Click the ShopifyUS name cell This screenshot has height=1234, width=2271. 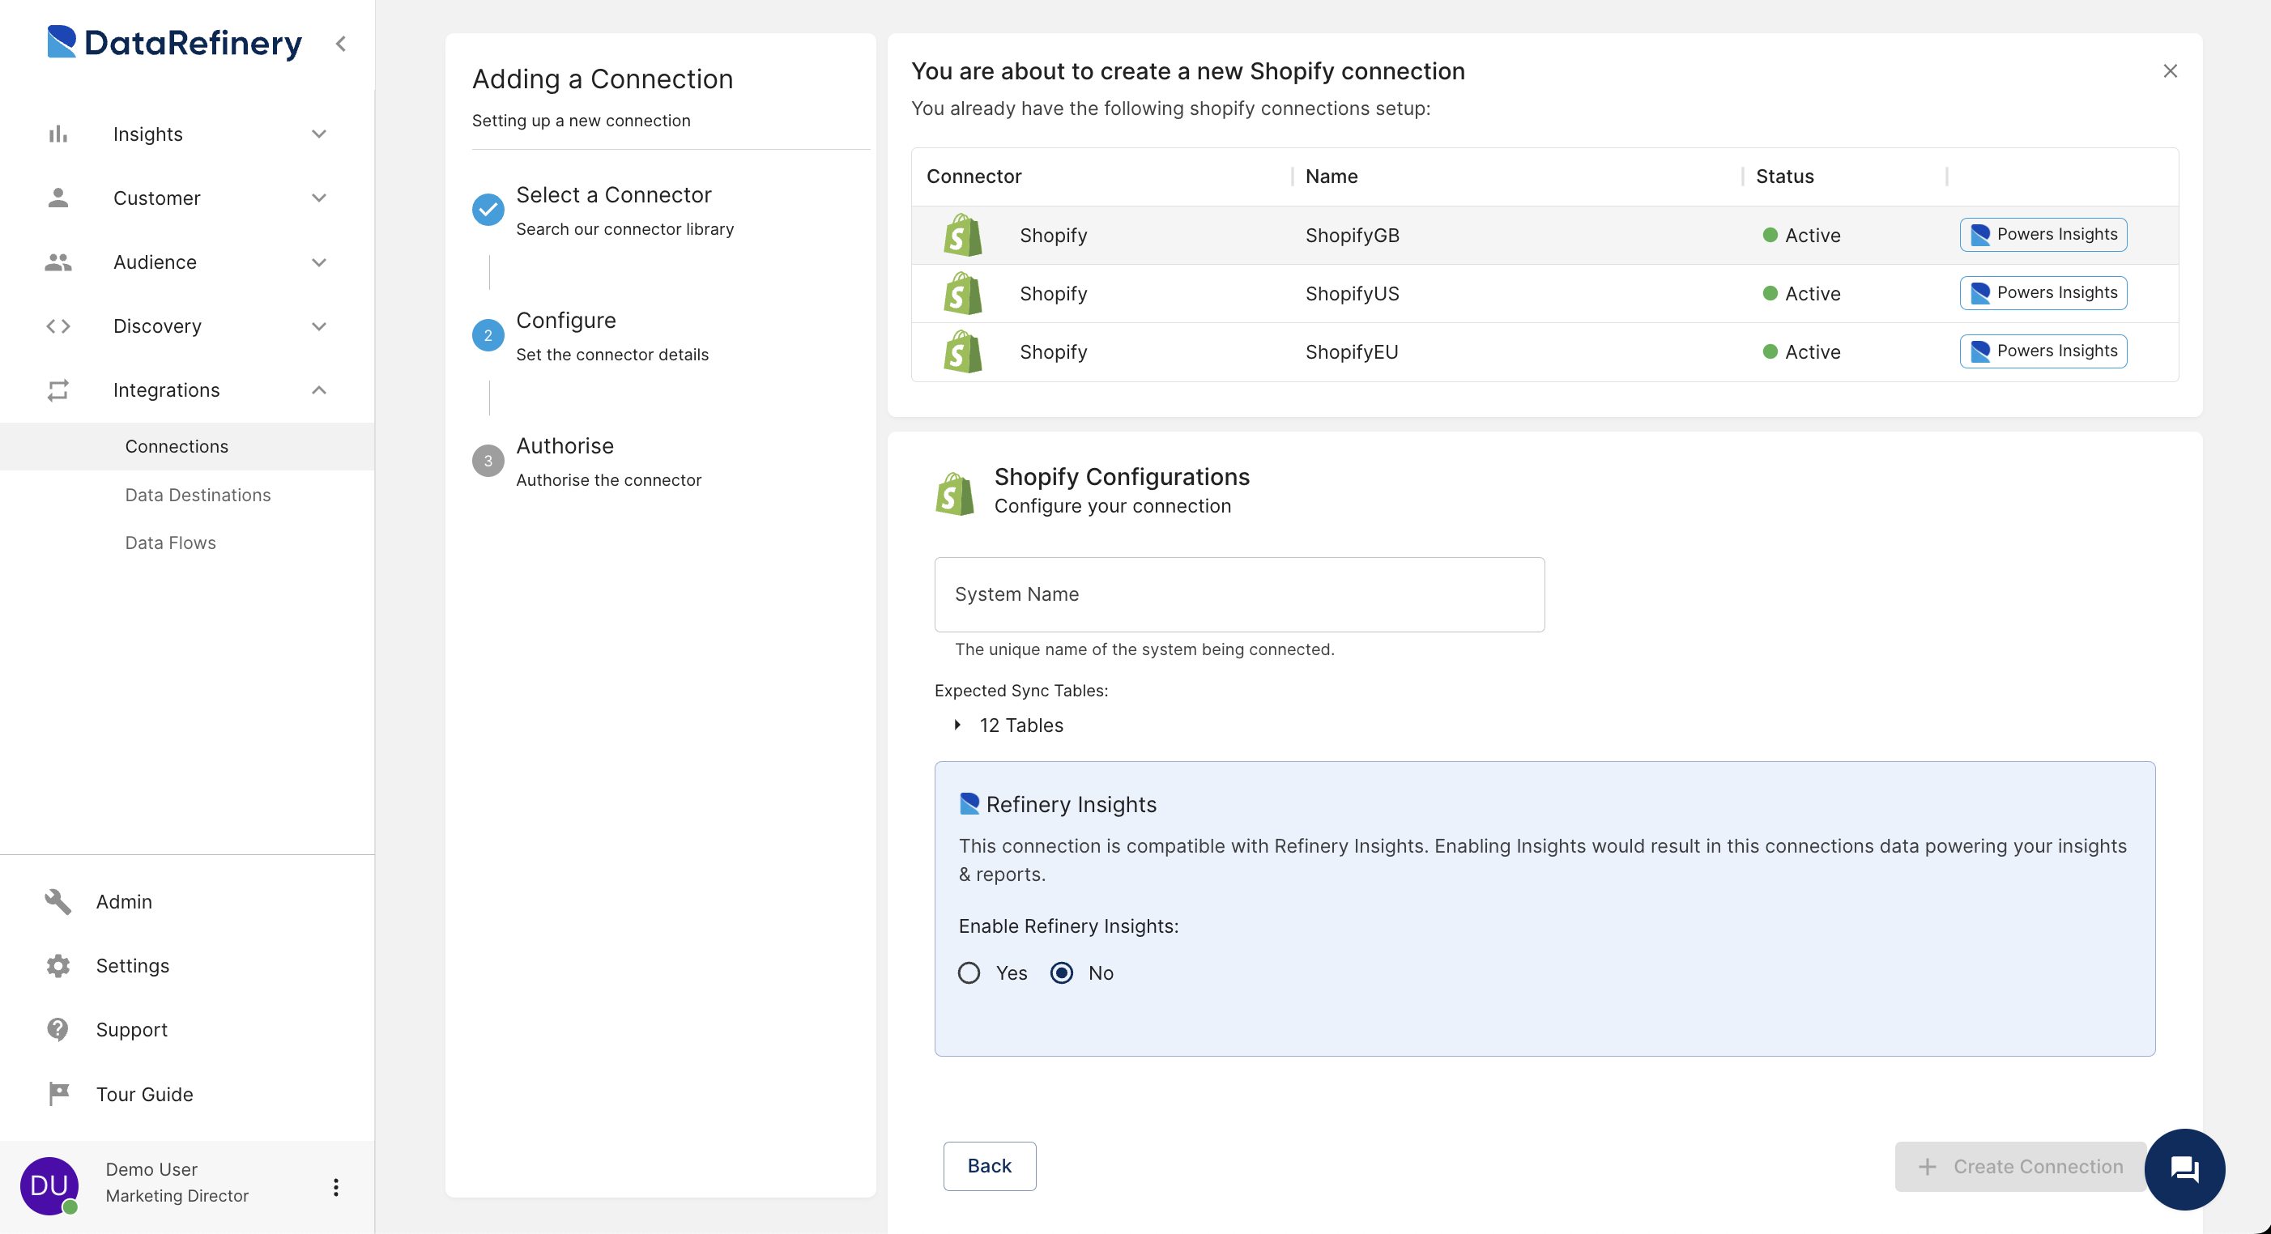[x=1353, y=293]
